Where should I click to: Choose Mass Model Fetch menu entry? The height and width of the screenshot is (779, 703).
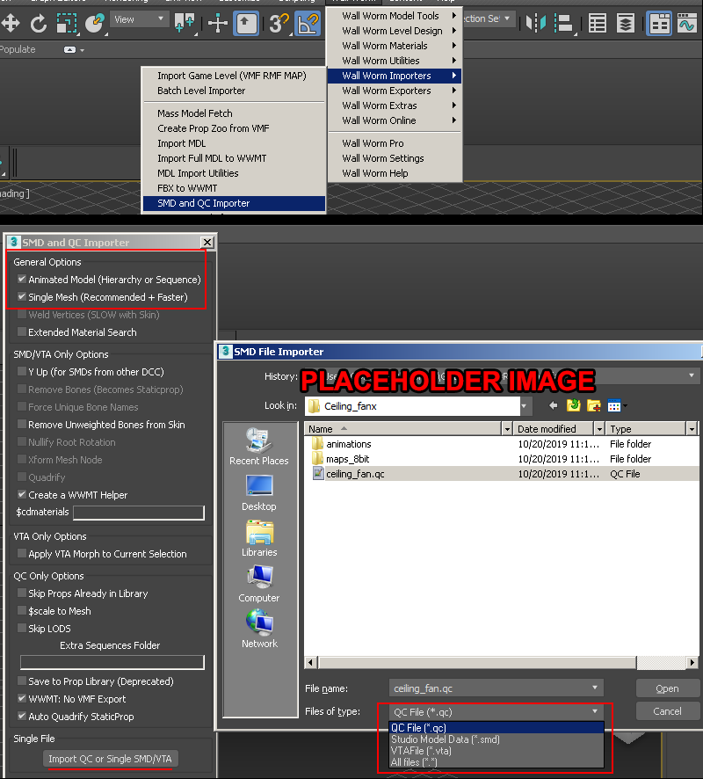coord(234,113)
